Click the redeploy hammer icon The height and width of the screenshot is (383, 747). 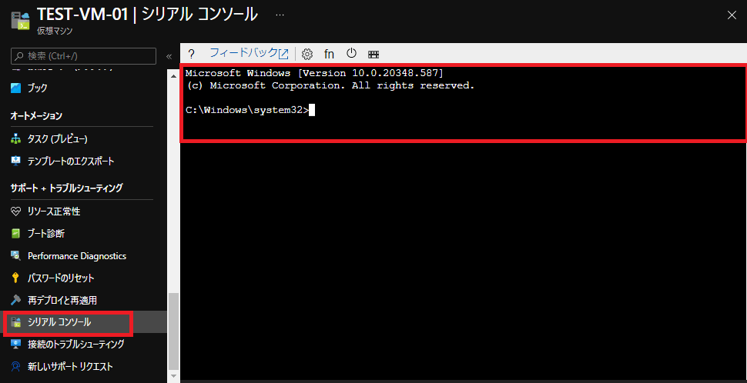point(15,300)
